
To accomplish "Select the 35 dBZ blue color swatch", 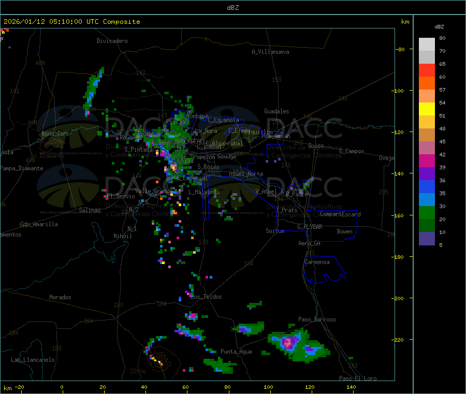I will point(427,200).
